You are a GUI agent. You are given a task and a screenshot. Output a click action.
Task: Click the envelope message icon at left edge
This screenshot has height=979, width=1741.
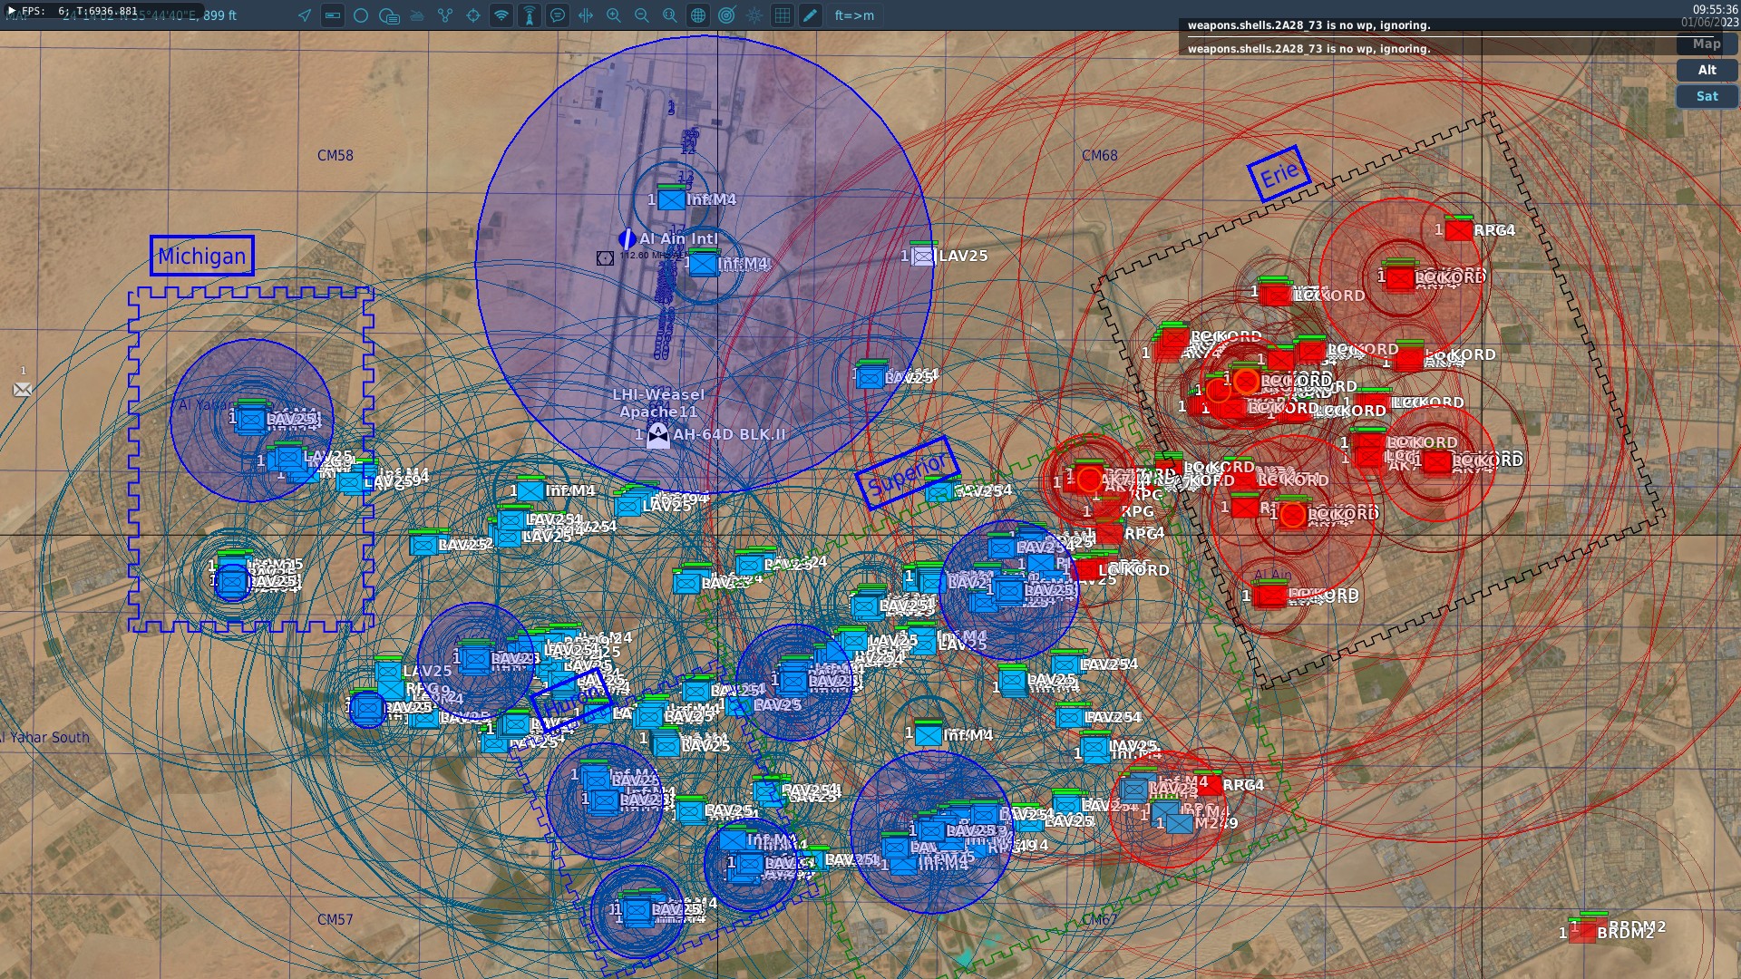(23, 390)
